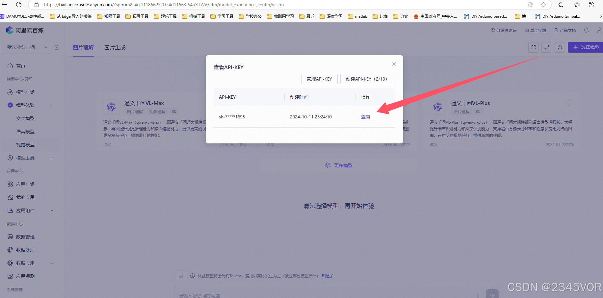The width and height of the screenshot is (603, 298).
Task: Click the 管理API-KEY button
Action: (319, 79)
